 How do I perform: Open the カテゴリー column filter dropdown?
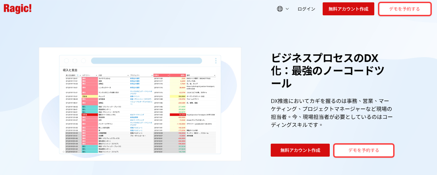97,75
